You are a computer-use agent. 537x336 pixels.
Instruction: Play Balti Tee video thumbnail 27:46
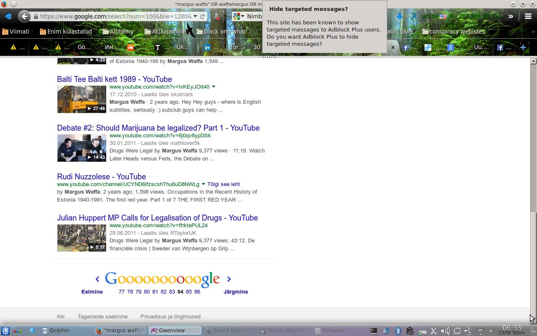[82, 99]
